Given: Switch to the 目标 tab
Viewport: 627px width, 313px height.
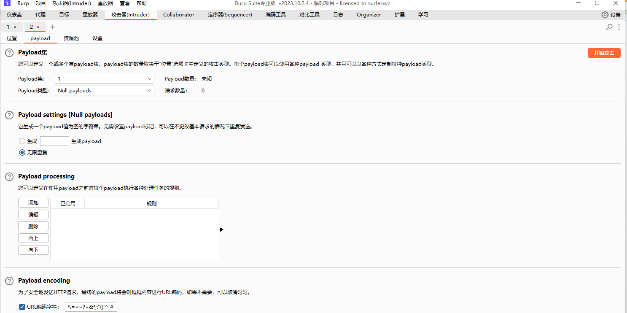Looking at the screenshot, I should (64, 15).
